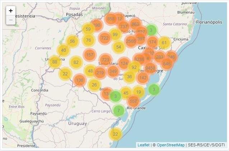Expand the yellow cluster marker labeled 59
Viewport: 229px width, 151px height.
pyautogui.click(x=88, y=29)
